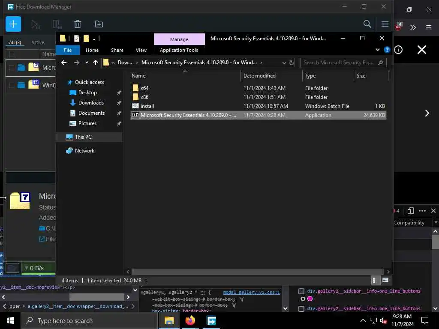The height and width of the screenshot is (329, 439).
Task: Switch to large icons view layout
Action: (385, 280)
